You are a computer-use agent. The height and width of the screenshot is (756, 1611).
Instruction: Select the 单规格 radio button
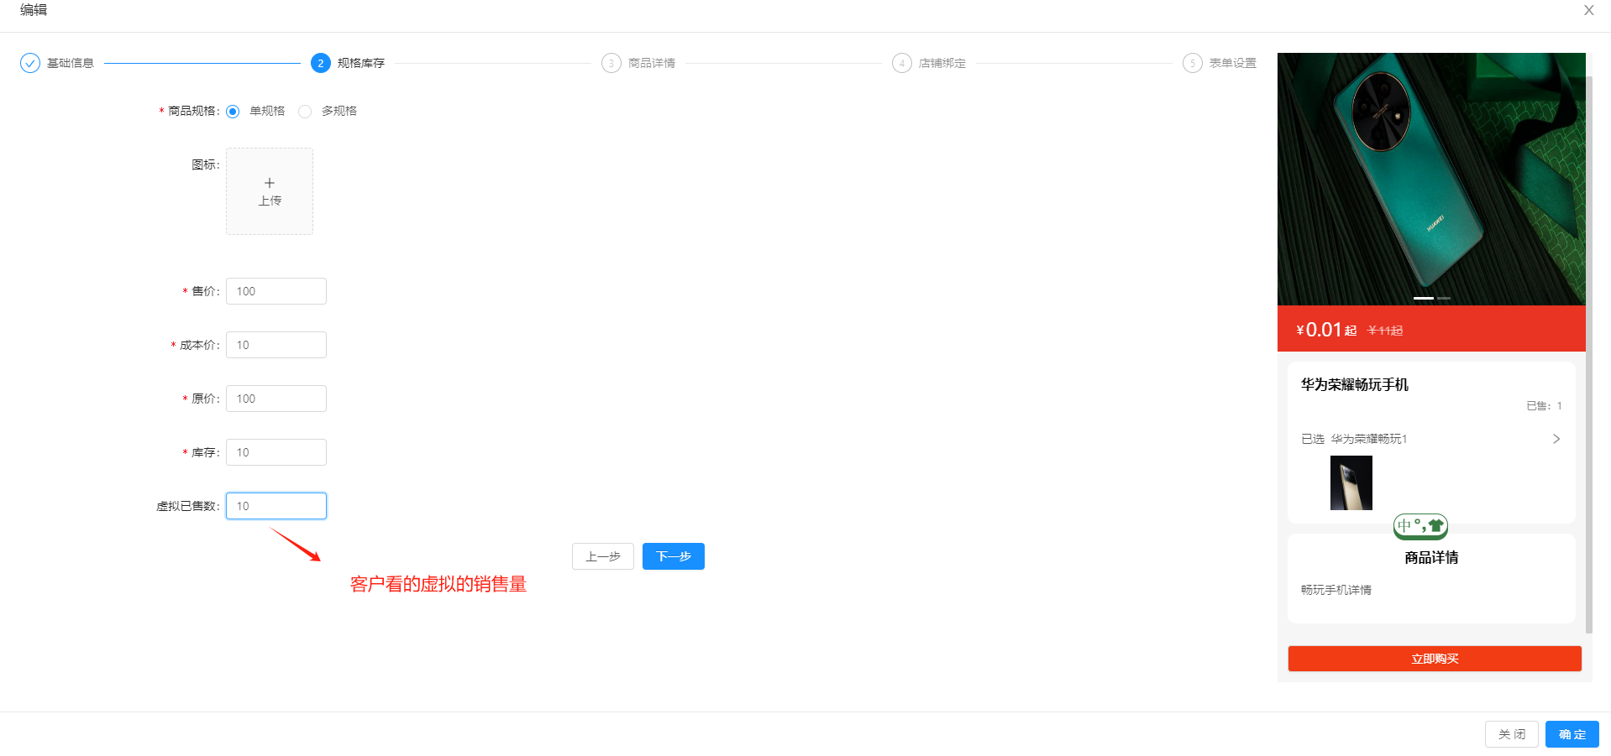[x=233, y=112]
